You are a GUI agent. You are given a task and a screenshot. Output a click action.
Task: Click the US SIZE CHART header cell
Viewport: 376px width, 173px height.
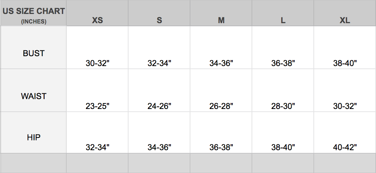point(34,11)
